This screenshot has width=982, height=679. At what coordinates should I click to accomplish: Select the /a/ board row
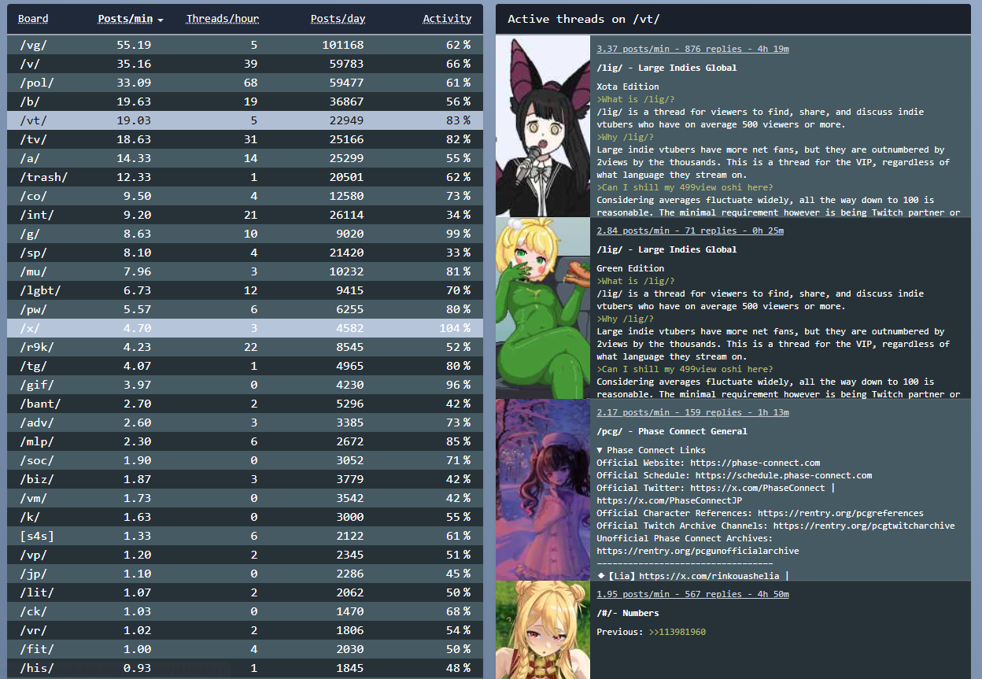pos(245,158)
